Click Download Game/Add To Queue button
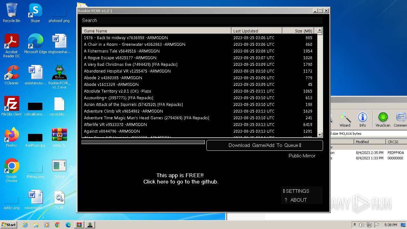 pos(265,145)
